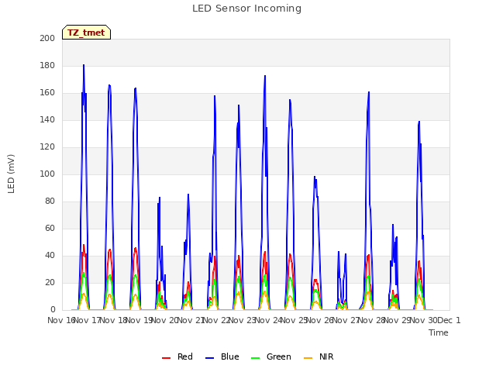Click the tallest blue peak near 180 mV
This screenshot has width=496, height=372.
pyautogui.click(x=84, y=65)
